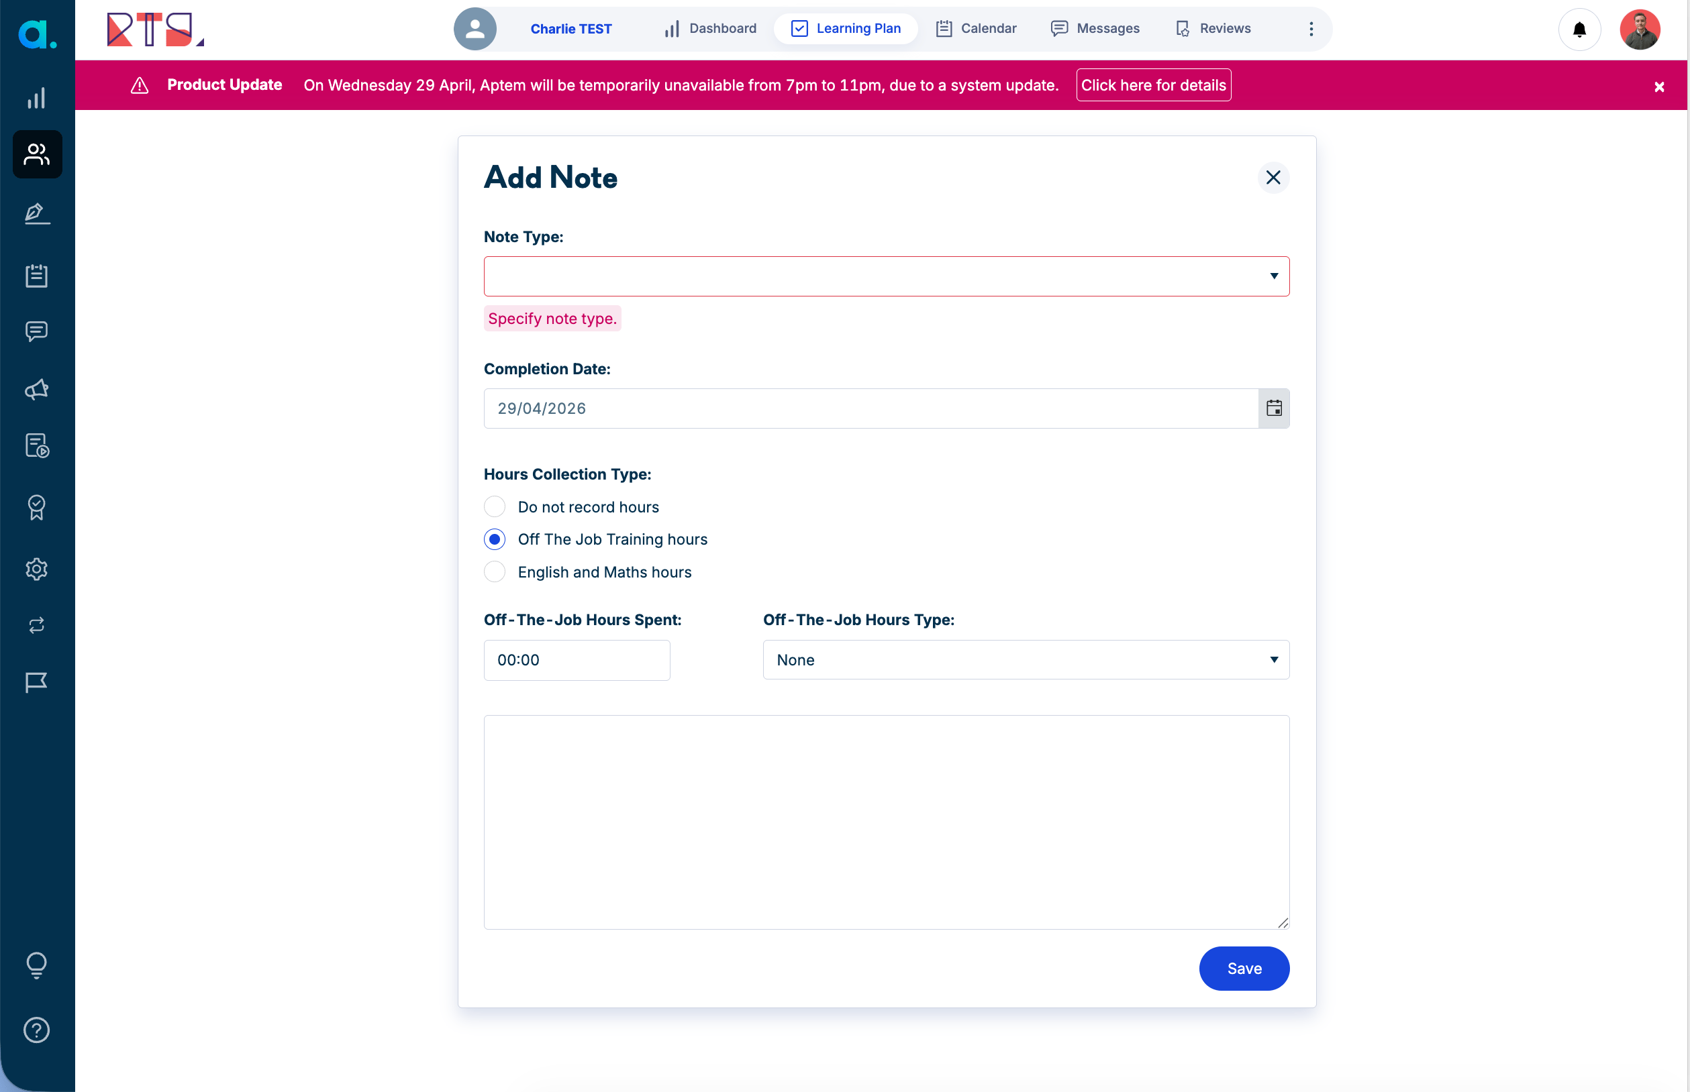
Task: Select Do not record hours option
Action: point(495,507)
